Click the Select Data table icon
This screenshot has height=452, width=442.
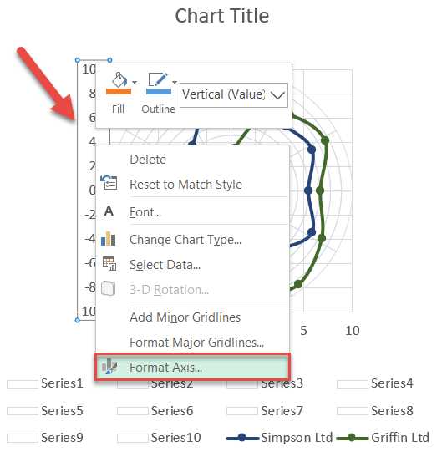click(109, 263)
